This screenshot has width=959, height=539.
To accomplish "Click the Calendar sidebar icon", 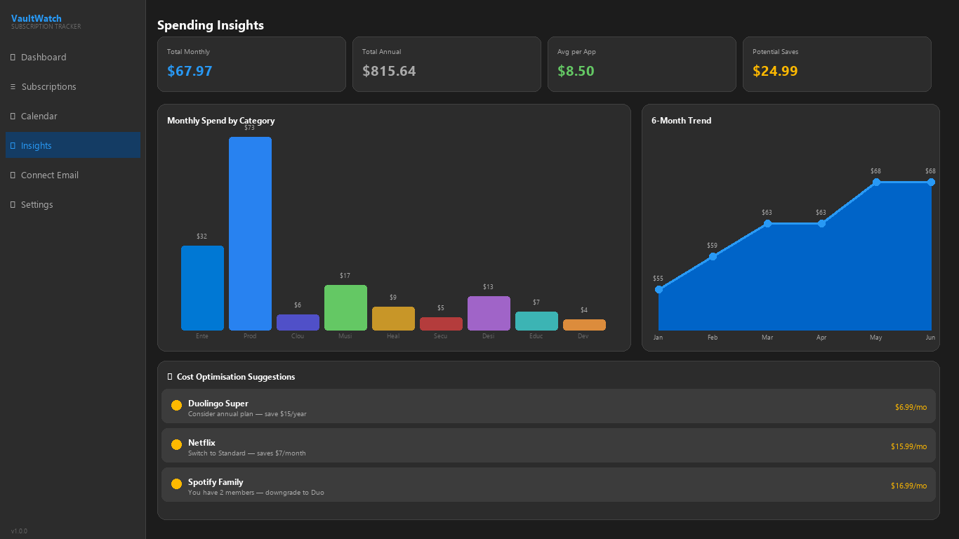I will tap(13, 117).
